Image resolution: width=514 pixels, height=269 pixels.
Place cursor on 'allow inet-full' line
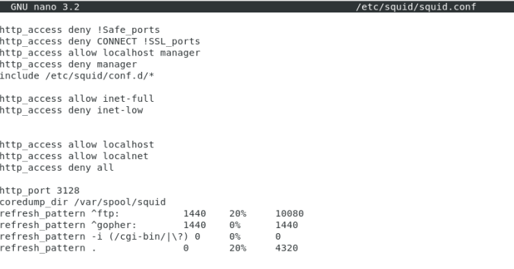click(76, 98)
